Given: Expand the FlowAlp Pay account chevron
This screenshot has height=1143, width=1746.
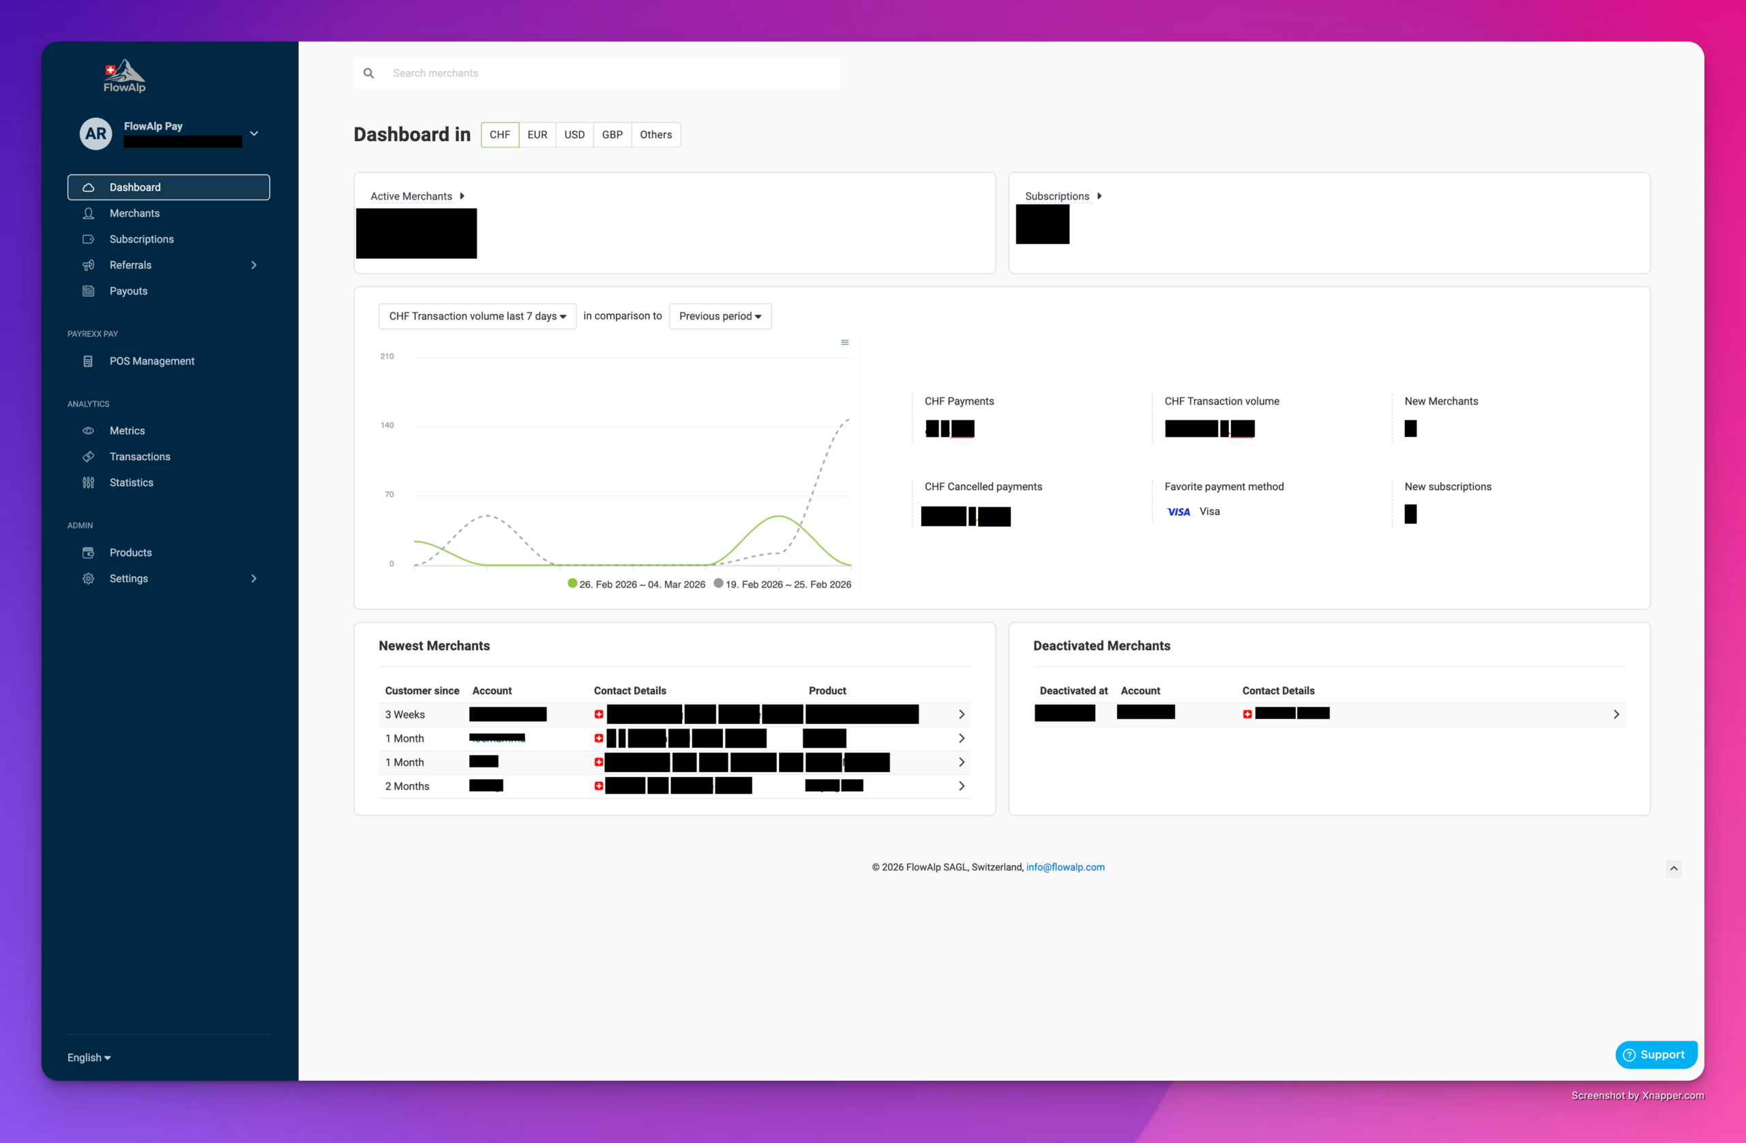Looking at the screenshot, I should (x=254, y=134).
